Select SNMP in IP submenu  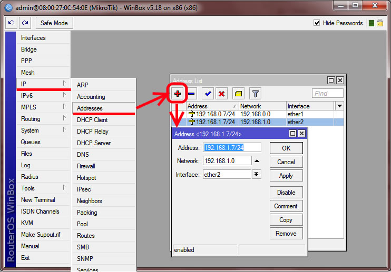104,259
